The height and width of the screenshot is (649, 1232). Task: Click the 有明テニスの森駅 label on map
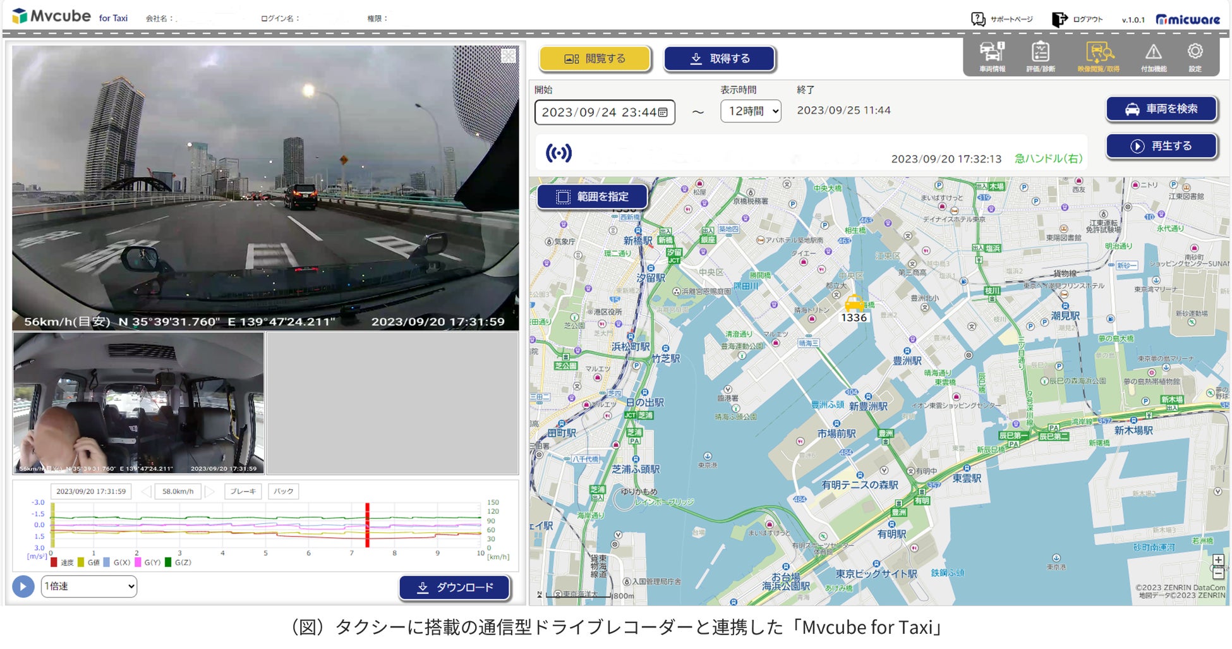point(860,485)
